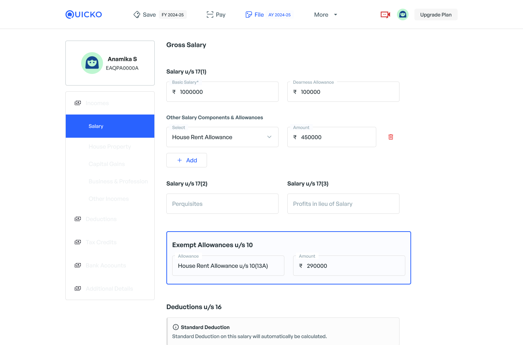Click the red video camera icon
Screen dimensions: 523x345
(385, 14)
